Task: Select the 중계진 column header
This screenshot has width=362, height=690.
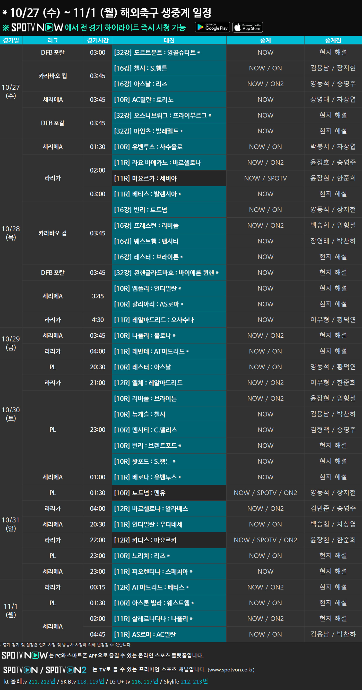Action: click(x=333, y=40)
